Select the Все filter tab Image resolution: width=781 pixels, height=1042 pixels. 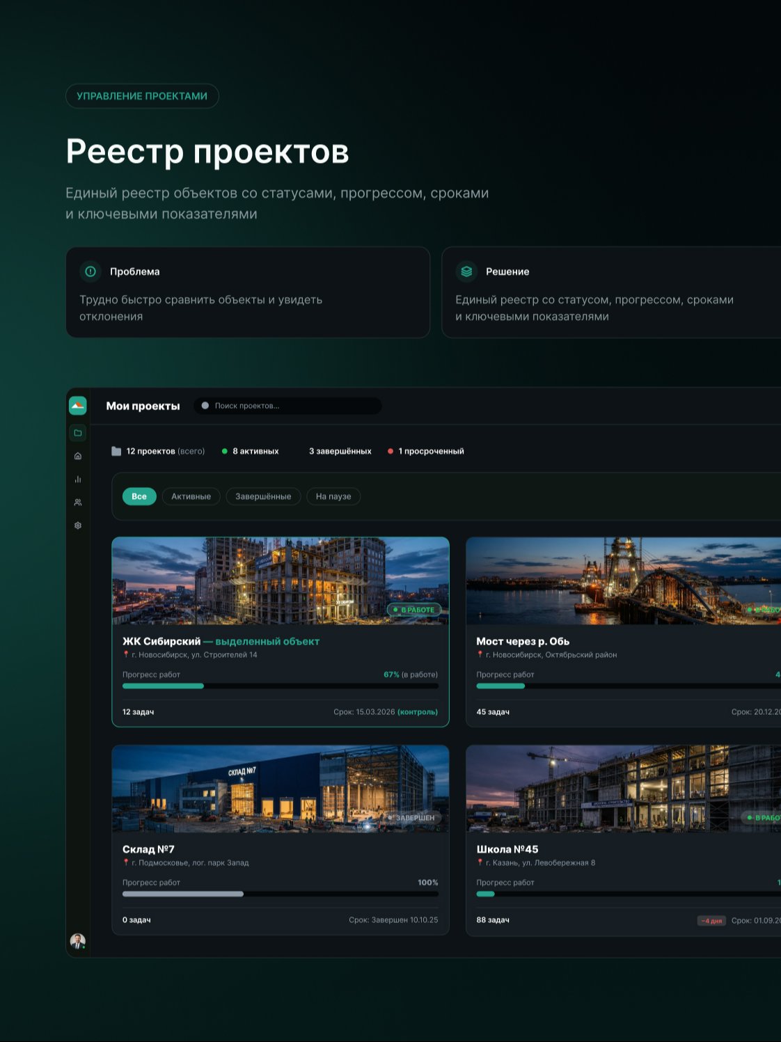tap(139, 496)
